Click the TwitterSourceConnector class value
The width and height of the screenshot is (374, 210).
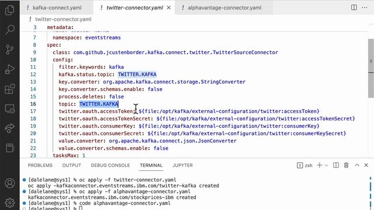pos(175,52)
